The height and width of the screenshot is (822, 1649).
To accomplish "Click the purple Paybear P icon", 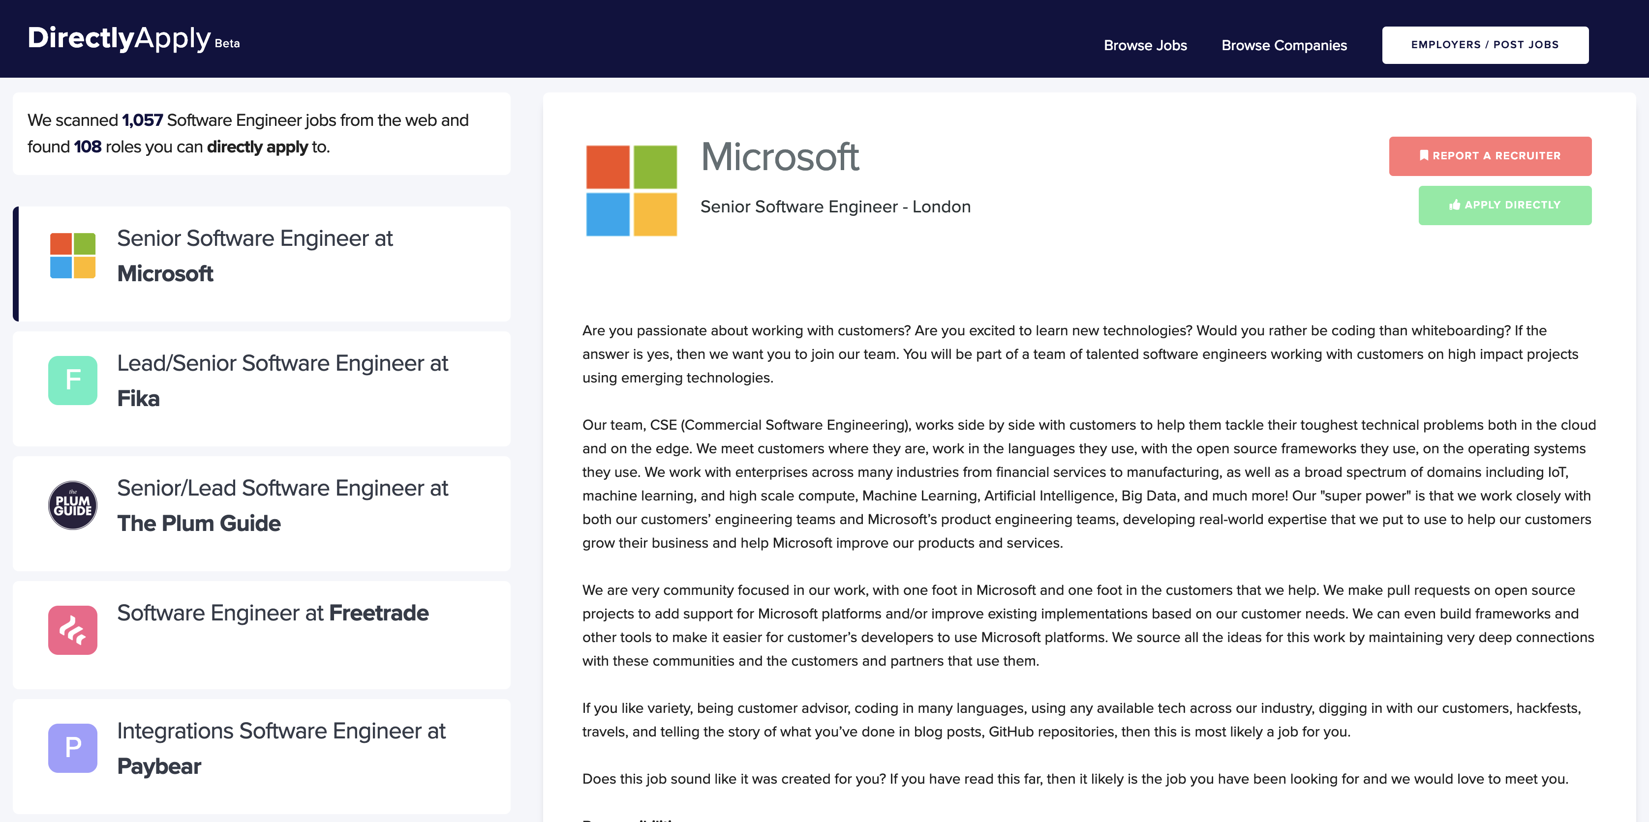I will [x=72, y=747].
